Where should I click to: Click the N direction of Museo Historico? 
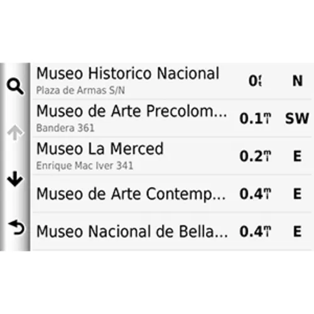tap(297, 81)
